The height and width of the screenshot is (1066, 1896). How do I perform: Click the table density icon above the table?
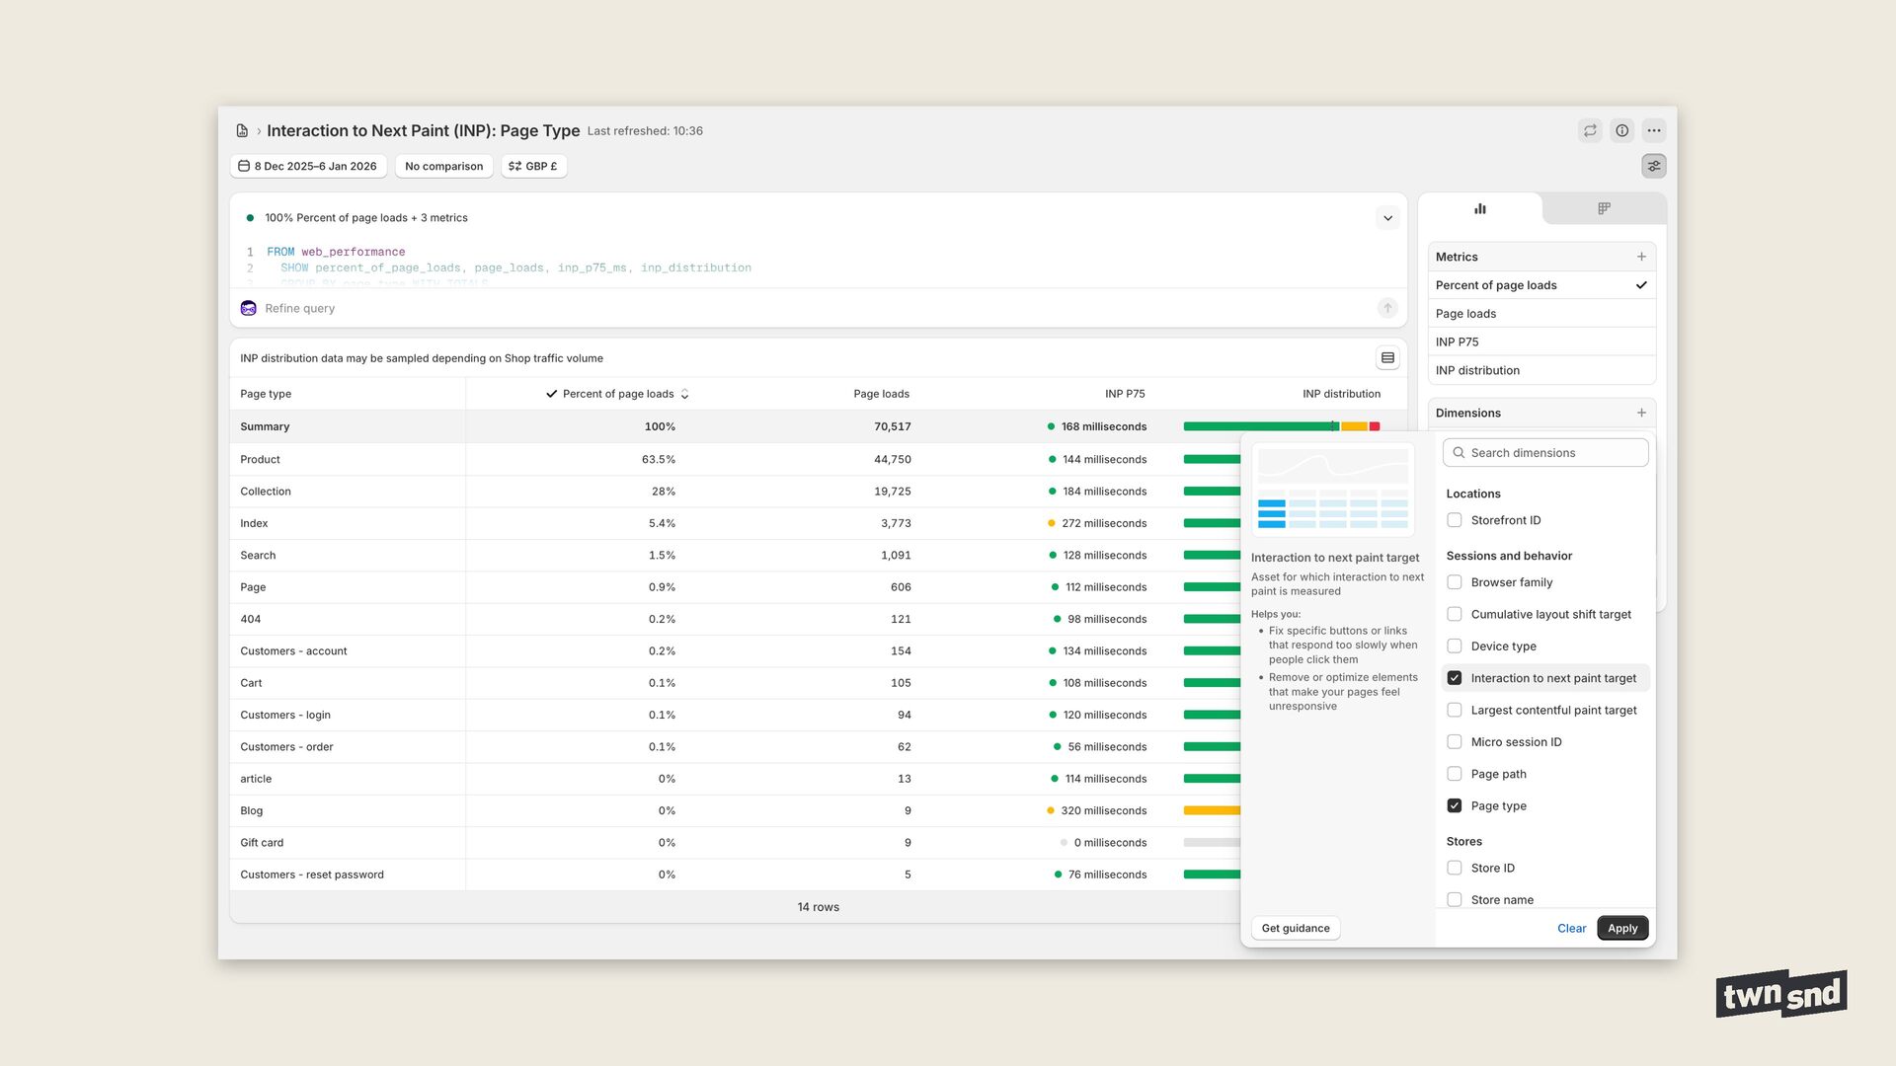[1387, 358]
